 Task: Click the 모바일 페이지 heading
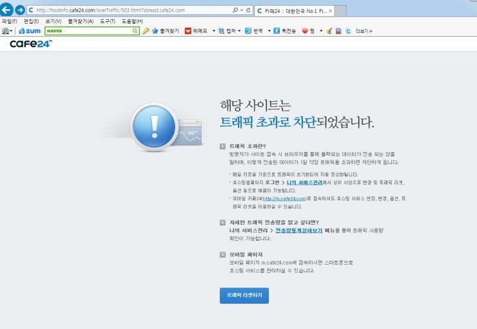tap(246, 254)
